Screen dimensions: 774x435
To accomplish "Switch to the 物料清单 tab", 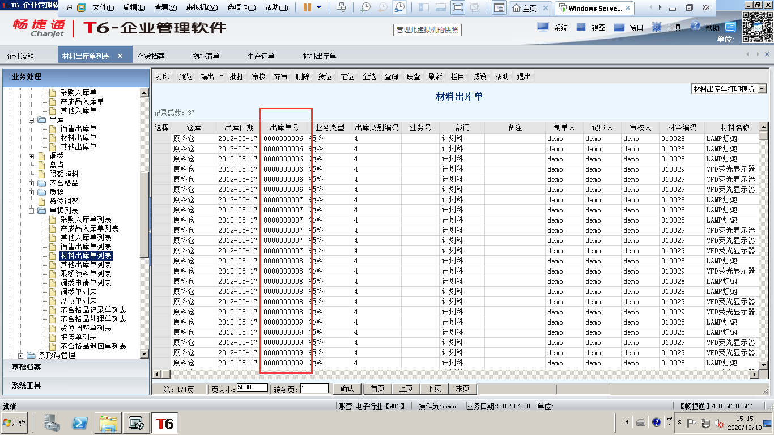I will (x=206, y=56).
